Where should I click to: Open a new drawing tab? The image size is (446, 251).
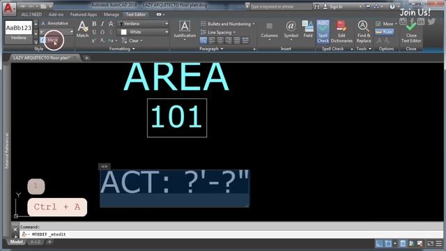pos(86,58)
